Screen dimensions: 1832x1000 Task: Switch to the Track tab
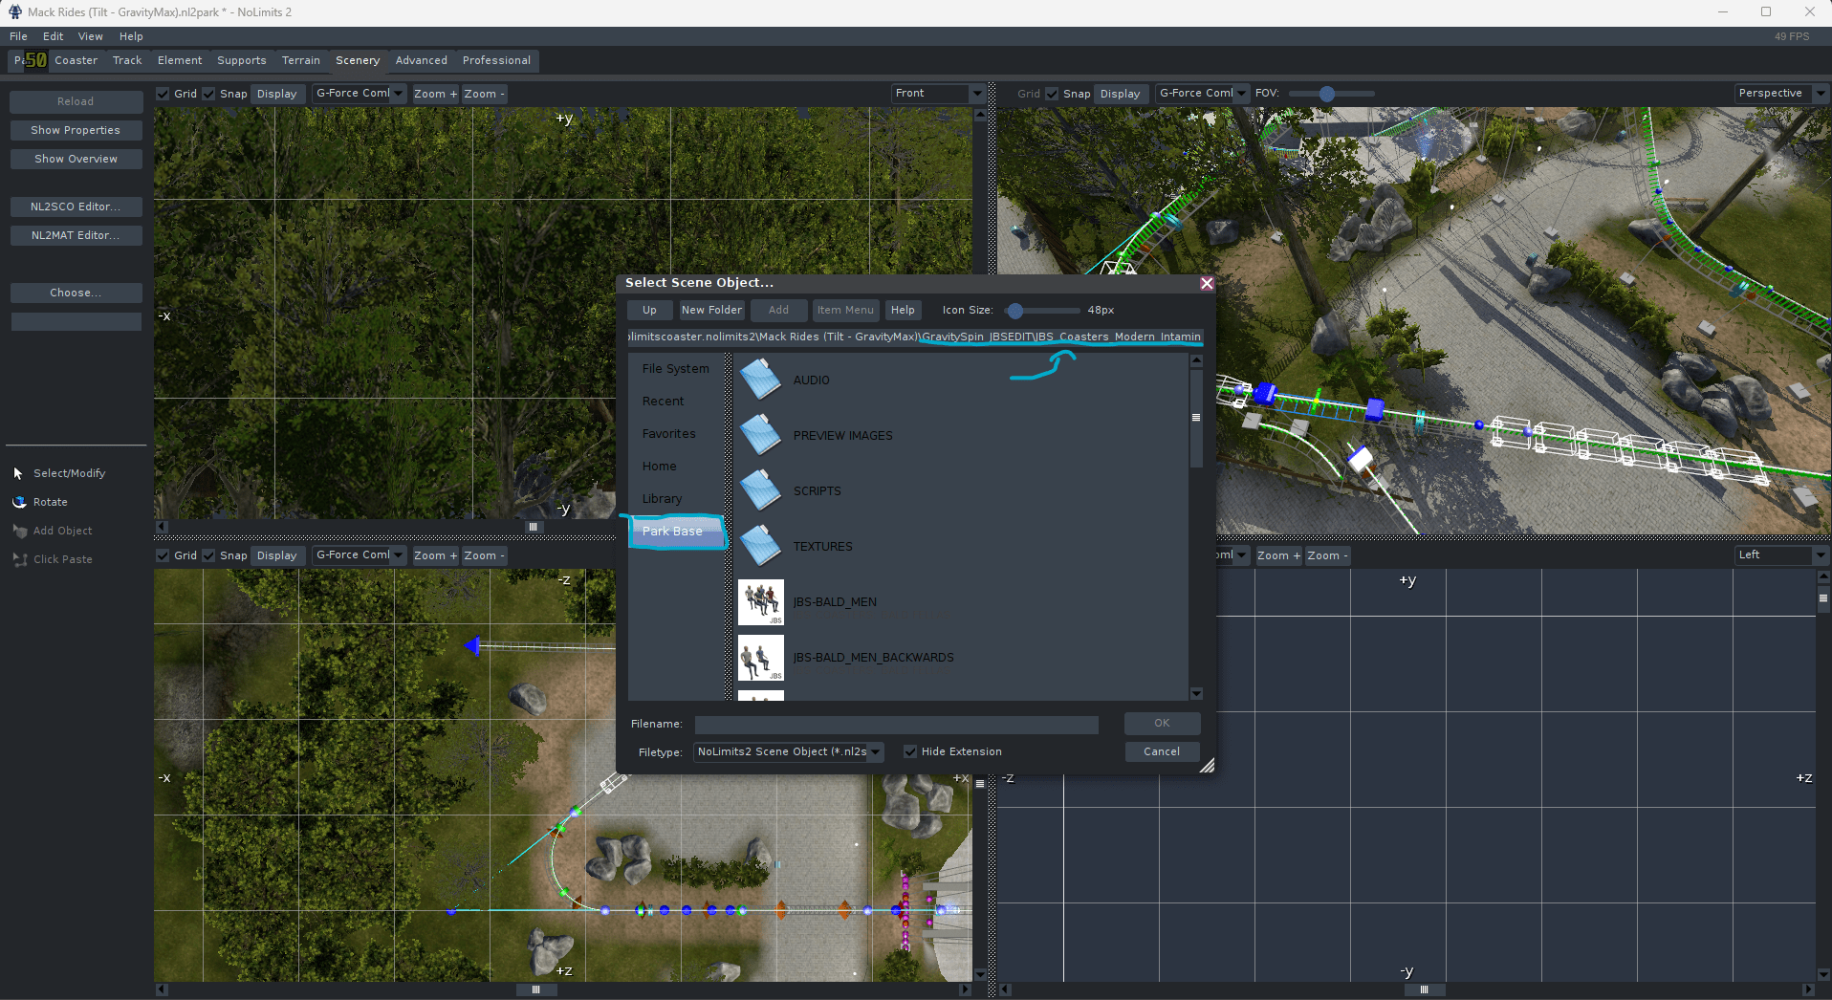click(127, 60)
